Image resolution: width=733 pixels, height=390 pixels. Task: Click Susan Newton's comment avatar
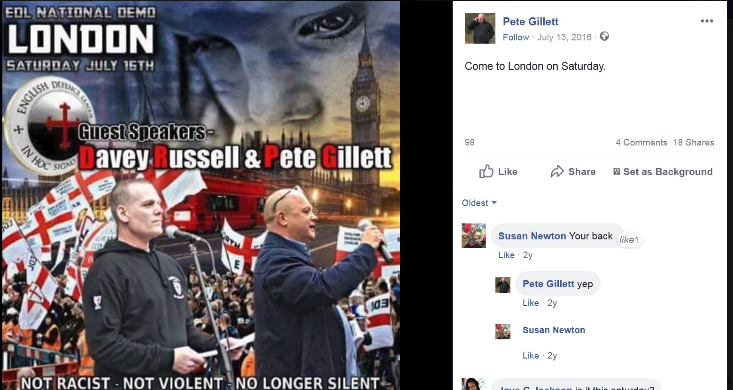point(474,236)
